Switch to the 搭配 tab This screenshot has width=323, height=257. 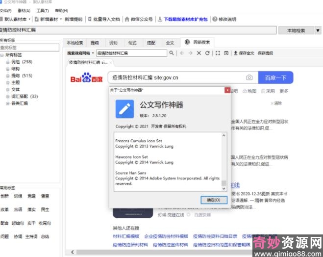tap(151, 43)
